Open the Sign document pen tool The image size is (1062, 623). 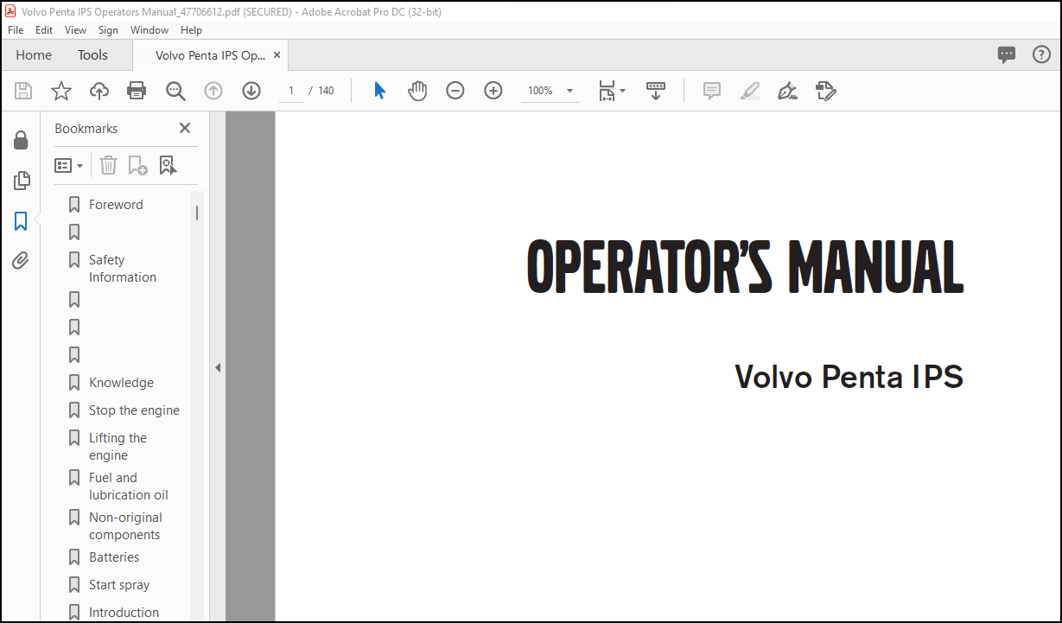click(787, 91)
